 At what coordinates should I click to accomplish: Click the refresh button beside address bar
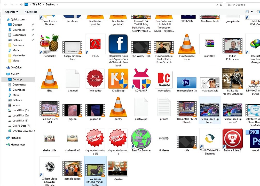pos(221,5)
